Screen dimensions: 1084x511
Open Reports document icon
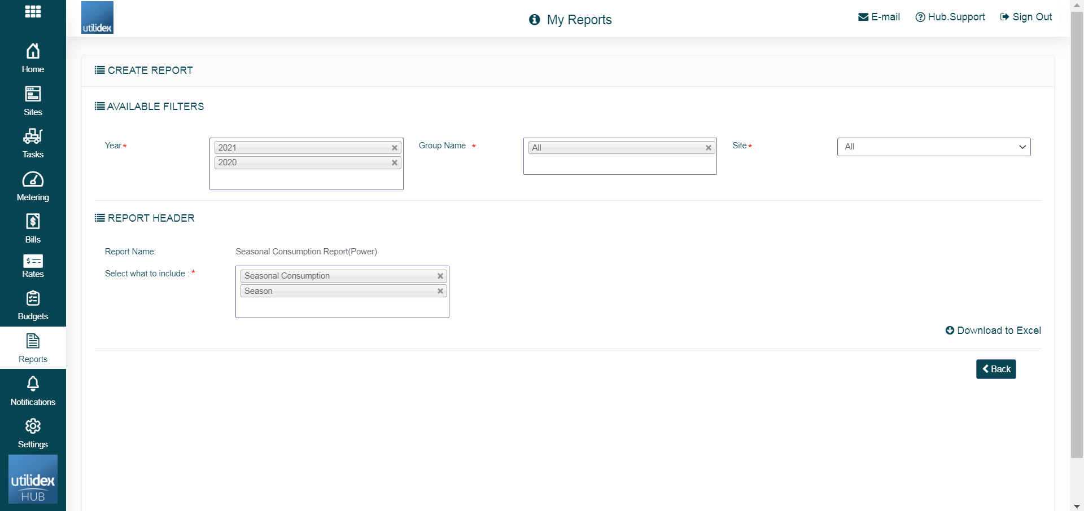coord(33,341)
